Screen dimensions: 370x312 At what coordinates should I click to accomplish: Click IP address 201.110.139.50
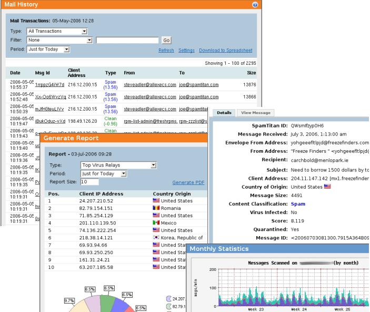(x=97, y=223)
